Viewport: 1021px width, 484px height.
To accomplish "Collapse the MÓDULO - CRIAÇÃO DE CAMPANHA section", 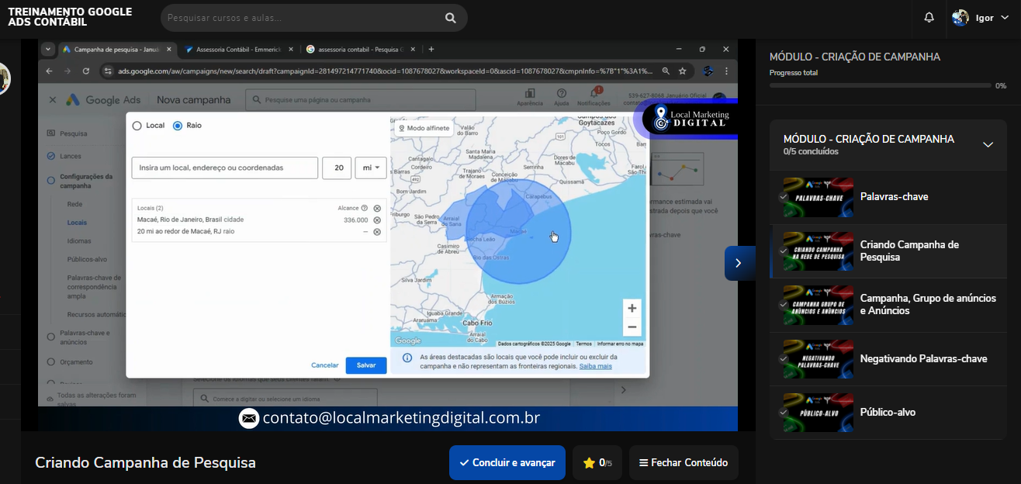I will click(x=988, y=144).
